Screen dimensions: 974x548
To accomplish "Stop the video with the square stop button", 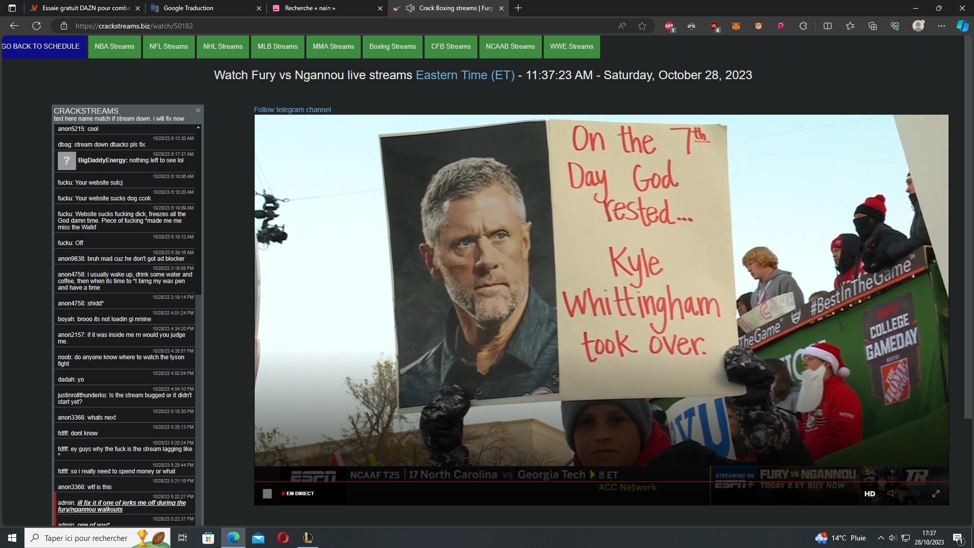I will coord(267,494).
